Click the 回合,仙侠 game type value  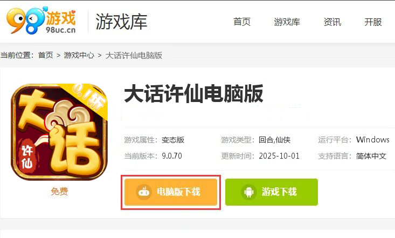coord(274,140)
